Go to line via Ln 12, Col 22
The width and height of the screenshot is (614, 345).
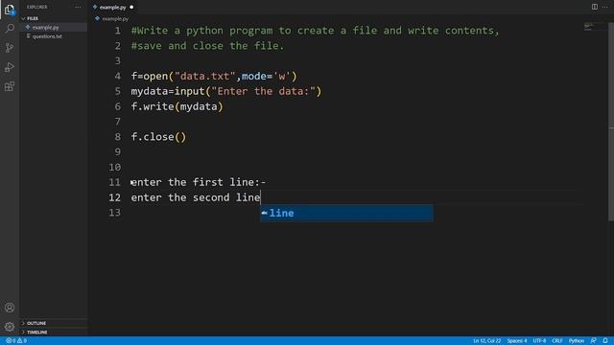point(486,341)
